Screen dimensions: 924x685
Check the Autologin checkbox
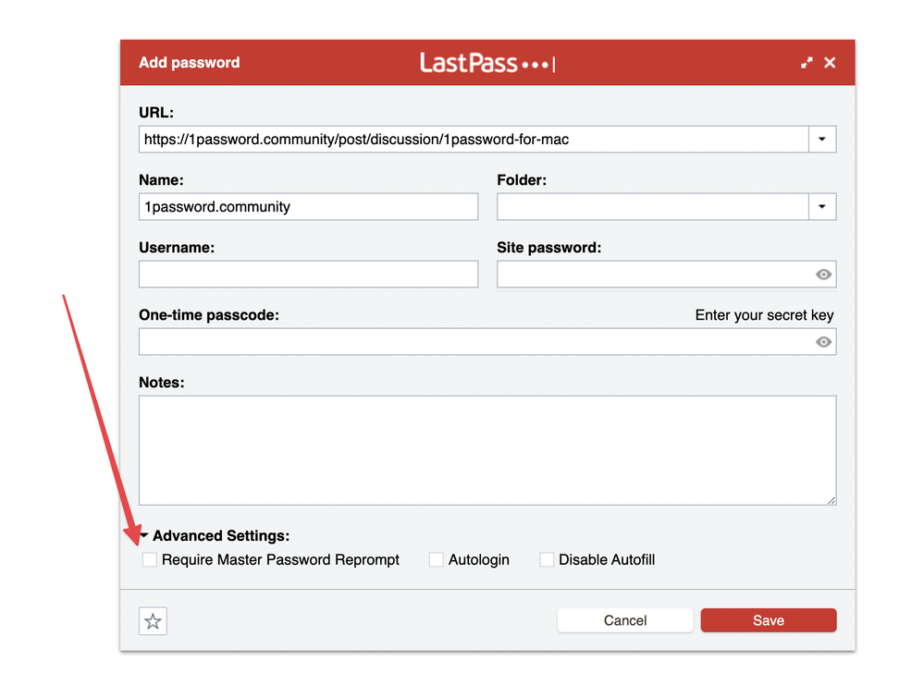pyautogui.click(x=437, y=559)
